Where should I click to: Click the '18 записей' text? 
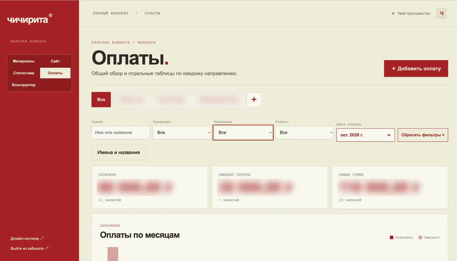click(x=350, y=200)
